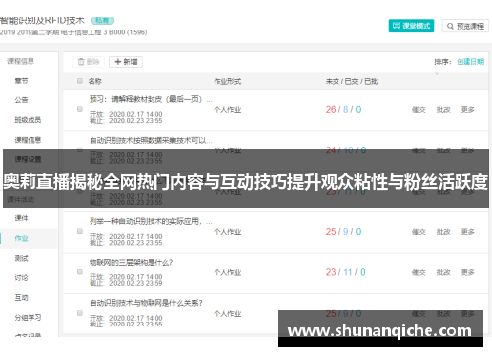Viewport: 492px width, 356px height.
Task: Click 个人作业 in the 预习 row
Action: pyautogui.click(x=227, y=110)
